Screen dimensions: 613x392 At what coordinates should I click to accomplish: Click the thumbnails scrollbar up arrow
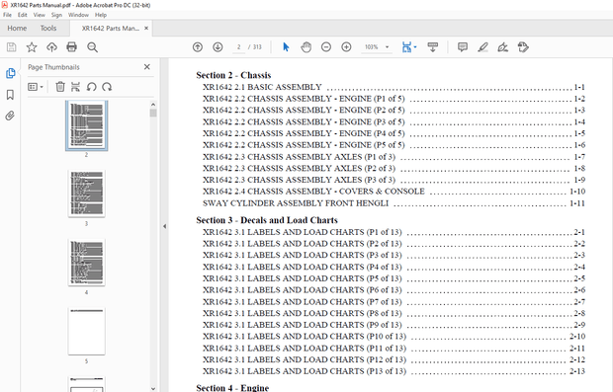pyautogui.click(x=153, y=105)
